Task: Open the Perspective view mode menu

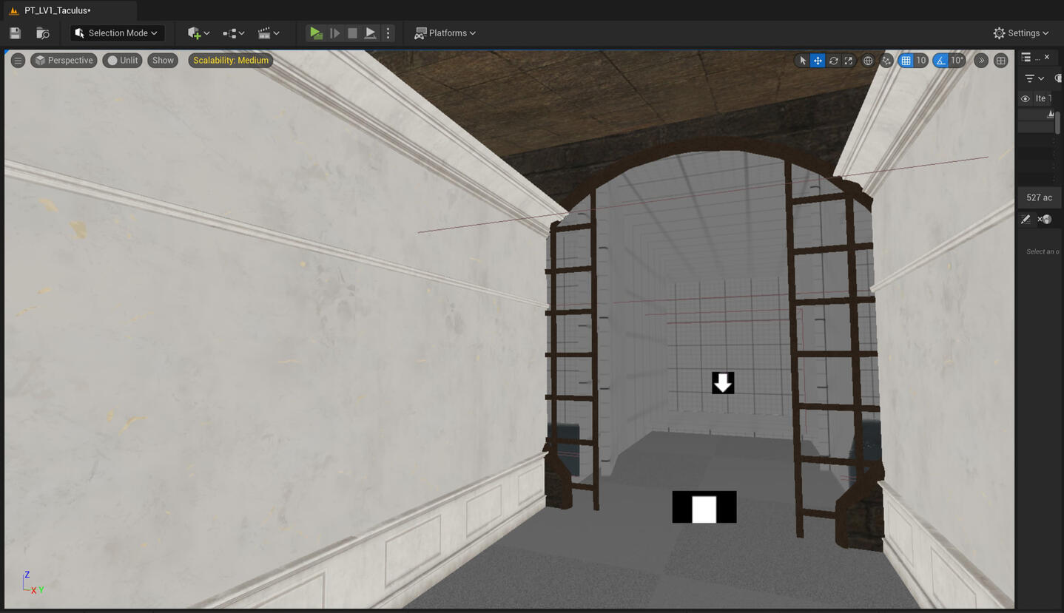Action: [x=64, y=61]
